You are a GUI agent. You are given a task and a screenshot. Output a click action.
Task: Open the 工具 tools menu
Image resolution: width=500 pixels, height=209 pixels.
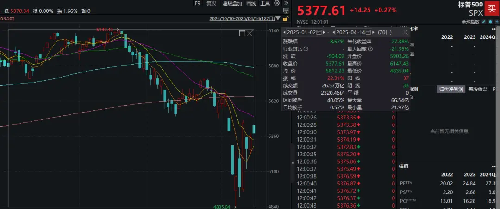pos(265,3)
